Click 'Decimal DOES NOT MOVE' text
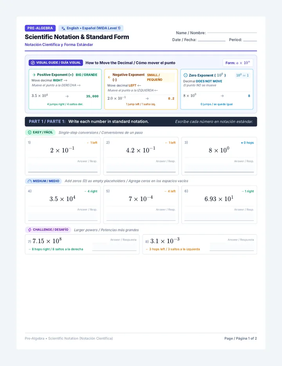 pyautogui.click(x=202, y=81)
